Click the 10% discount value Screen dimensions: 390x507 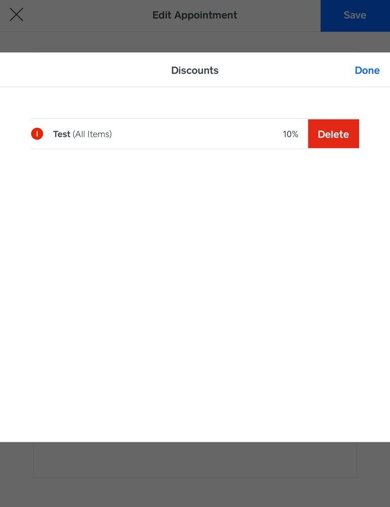pyautogui.click(x=290, y=134)
